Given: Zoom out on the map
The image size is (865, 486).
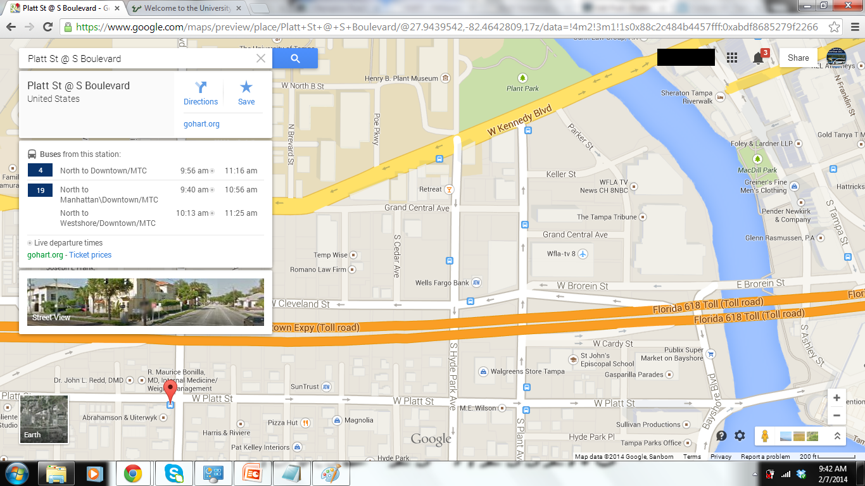Looking at the screenshot, I should (837, 416).
